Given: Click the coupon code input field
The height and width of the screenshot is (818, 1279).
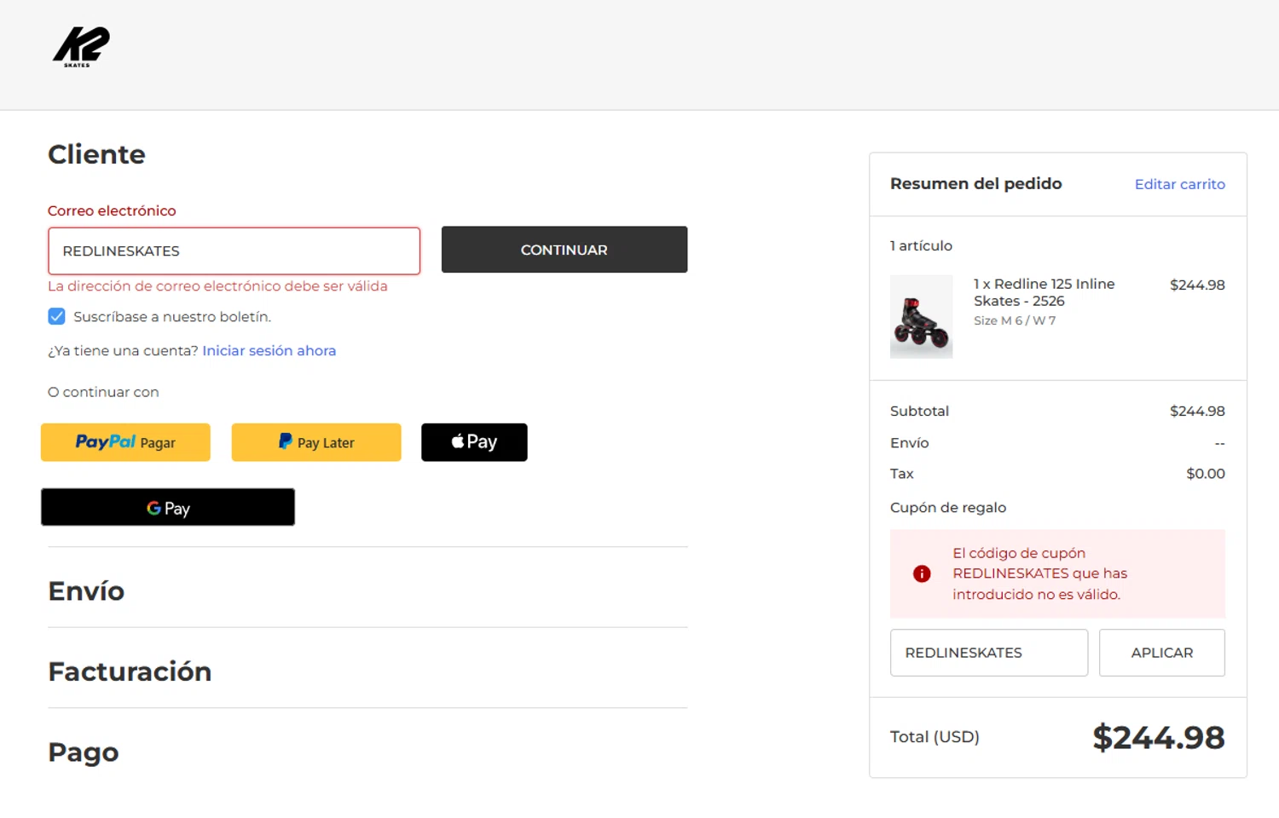Looking at the screenshot, I should (x=988, y=653).
